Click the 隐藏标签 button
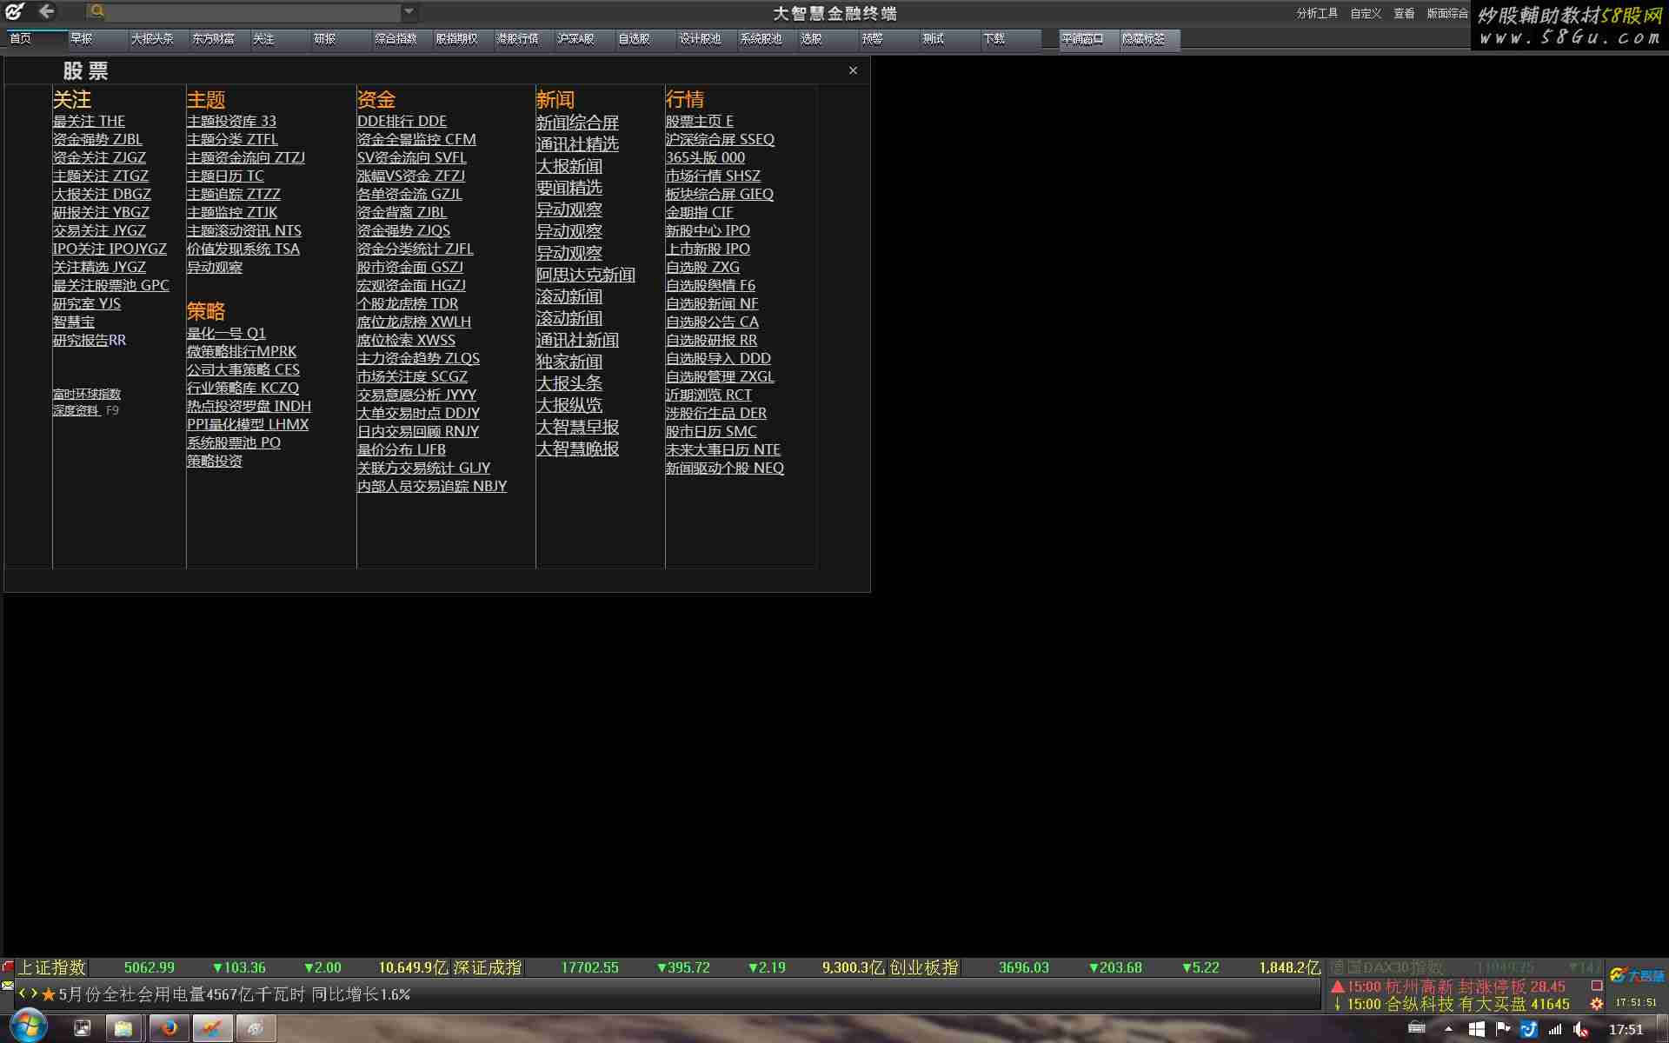1669x1043 pixels. click(x=1150, y=39)
